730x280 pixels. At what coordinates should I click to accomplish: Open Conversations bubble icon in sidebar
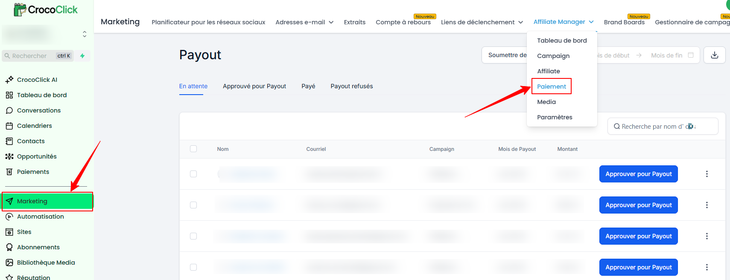coord(9,110)
